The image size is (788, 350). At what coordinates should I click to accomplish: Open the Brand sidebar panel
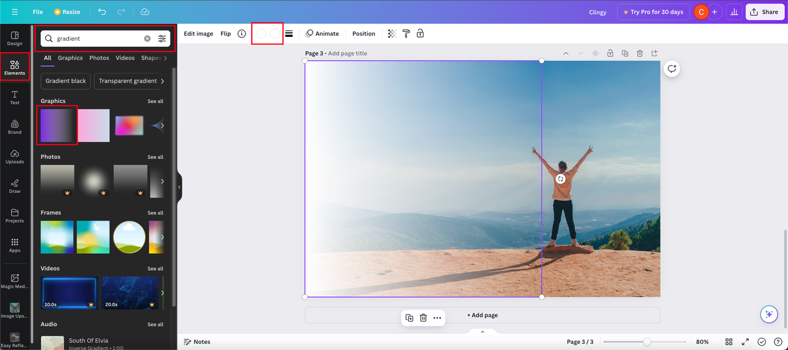click(15, 127)
